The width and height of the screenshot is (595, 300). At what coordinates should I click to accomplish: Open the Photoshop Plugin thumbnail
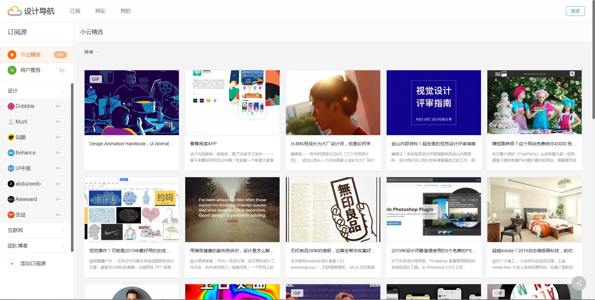tap(434, 209)
